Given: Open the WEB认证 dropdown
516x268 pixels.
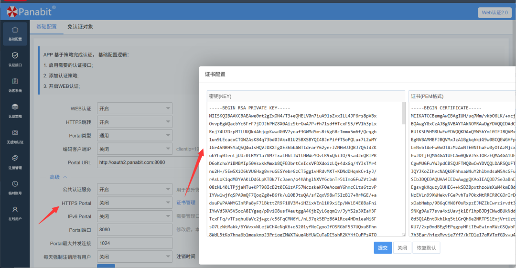Looking at the screenshot, I should (x=135, y=108).
